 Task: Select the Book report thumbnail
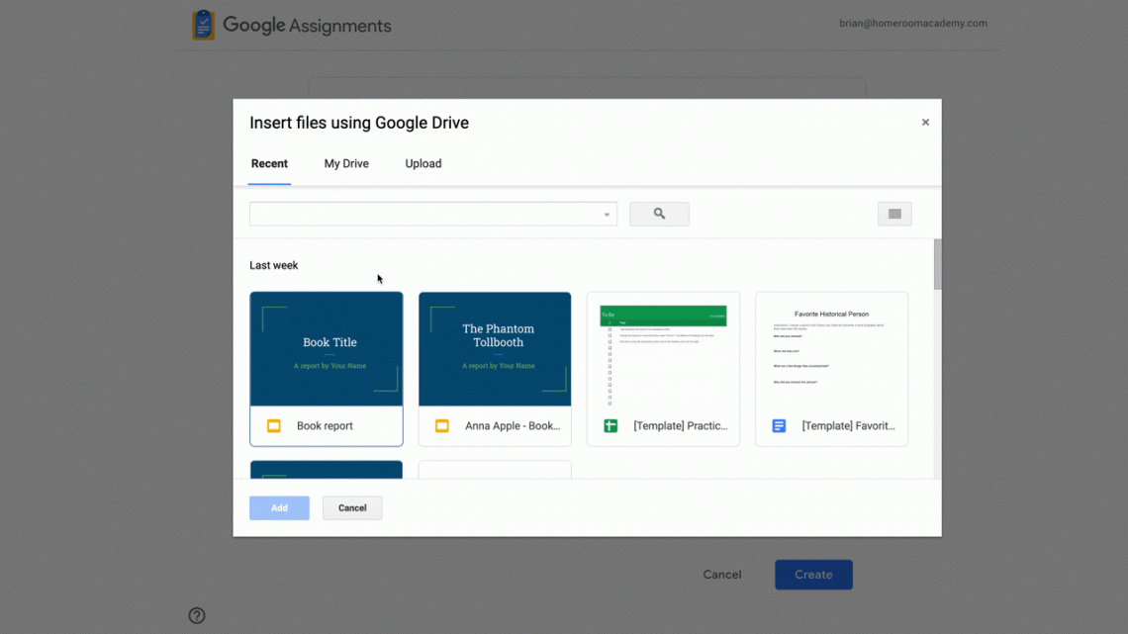[x=326, y=348]
